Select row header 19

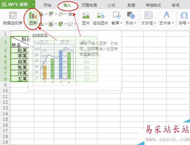point(5,142)
